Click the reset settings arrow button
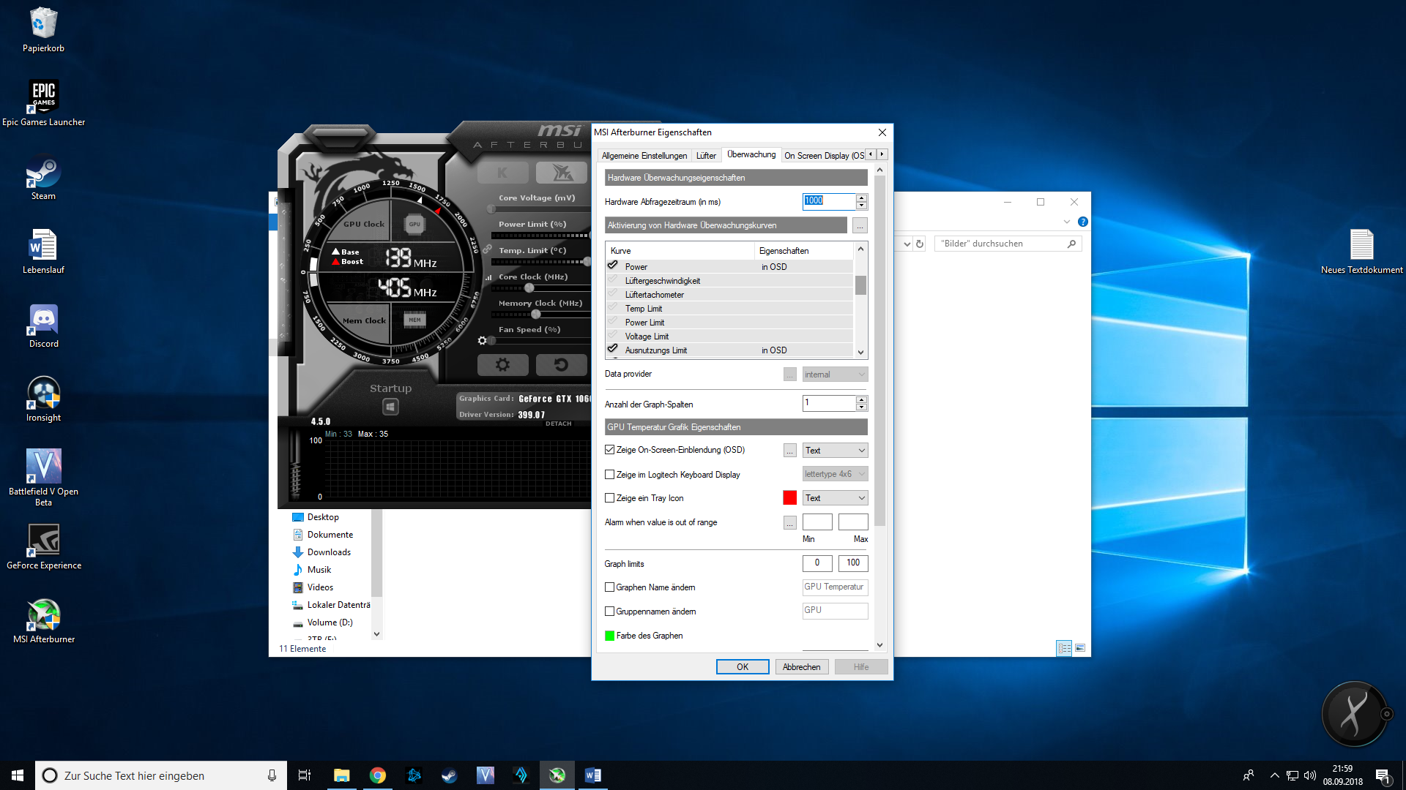The width and height of the screenshot is (1406, 790). (x=561, y=364)
